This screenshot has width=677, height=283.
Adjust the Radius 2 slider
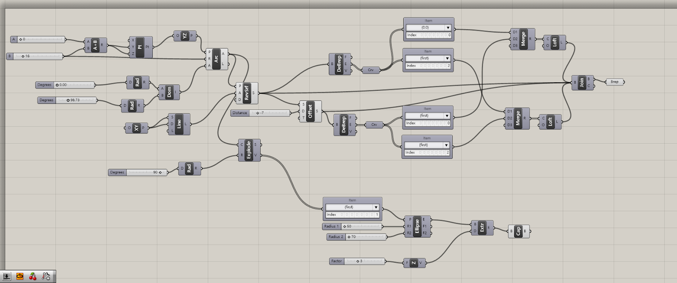click(x=357, y=237)
